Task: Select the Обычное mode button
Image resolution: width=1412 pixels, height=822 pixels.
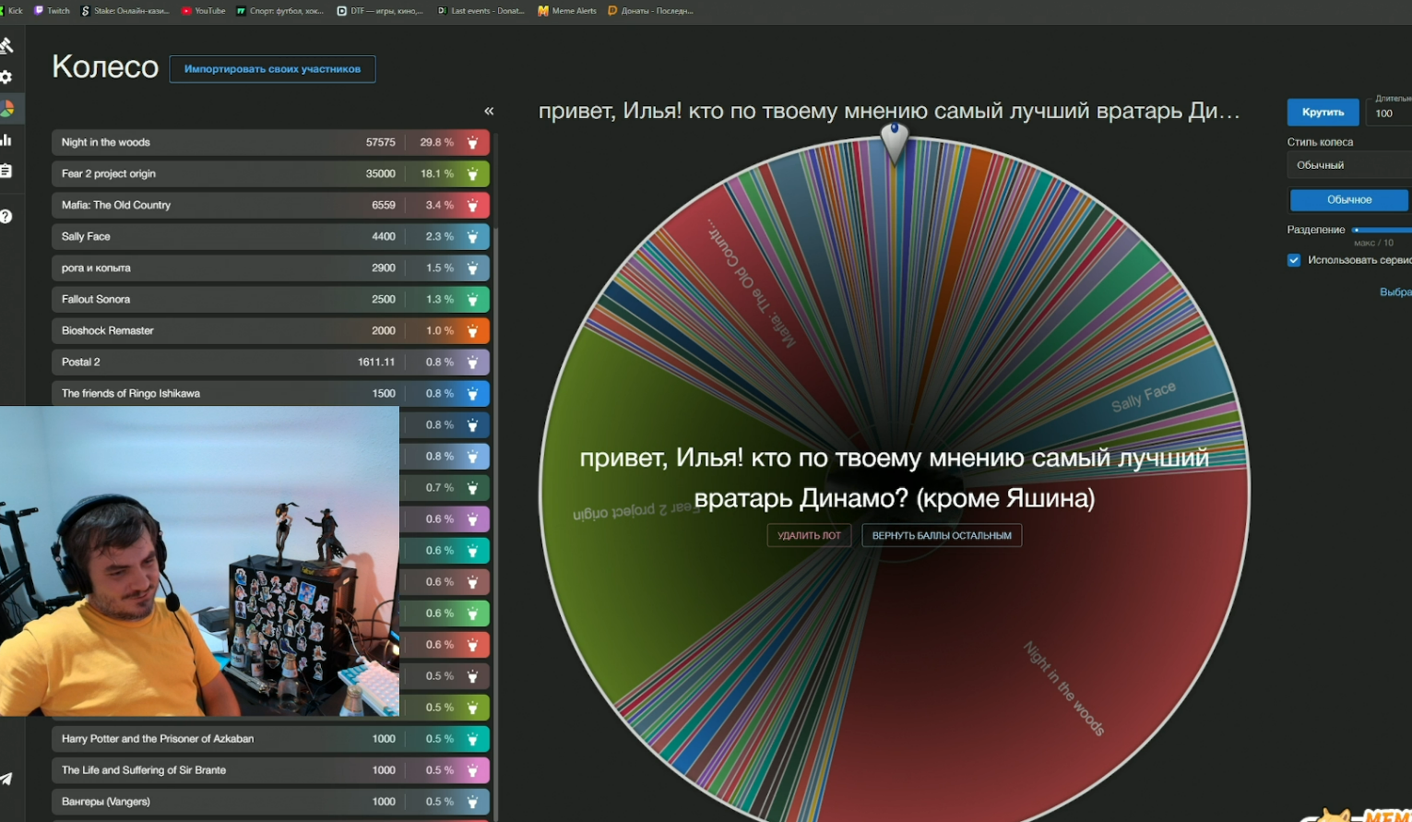Action: point(1349,199)
